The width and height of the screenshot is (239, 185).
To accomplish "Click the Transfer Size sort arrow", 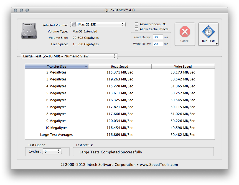I will pyautogui.click(x=86, y=67).
